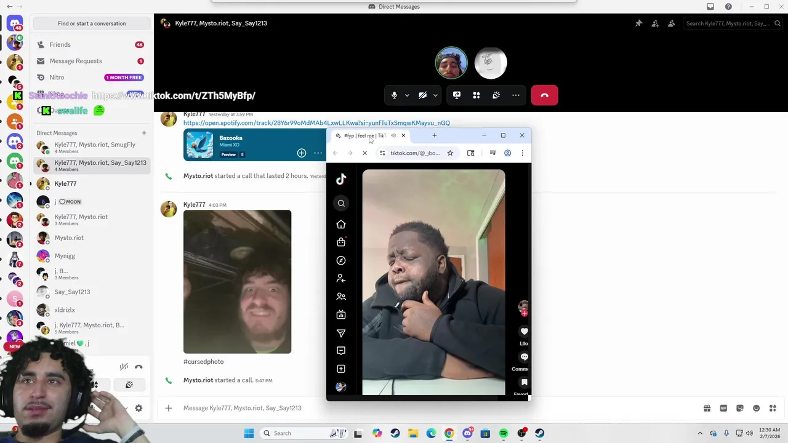This screenshot has height=443, width=788.
Task: Open TikTok Friends icon
Action: pyautogui.click(x=341, y=297)
